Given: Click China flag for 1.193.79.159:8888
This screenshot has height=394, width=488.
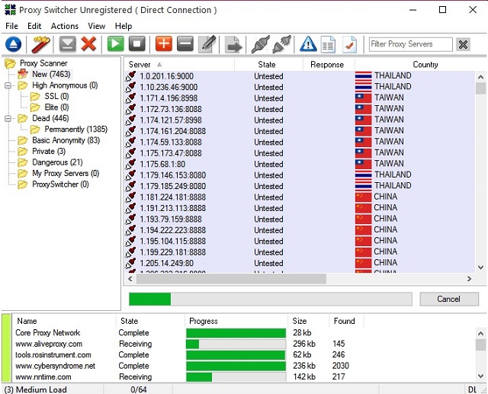Looking at the screenshot, I should click(363, 219).
